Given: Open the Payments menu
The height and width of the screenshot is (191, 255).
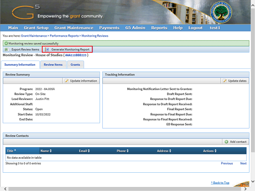Looking at the screenshot, I should click(x=109, y=28).
